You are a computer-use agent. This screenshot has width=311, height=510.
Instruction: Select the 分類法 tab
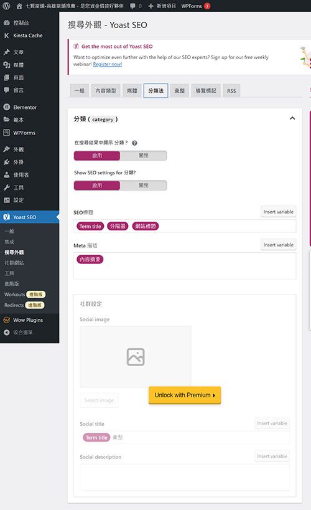(155, 90)
